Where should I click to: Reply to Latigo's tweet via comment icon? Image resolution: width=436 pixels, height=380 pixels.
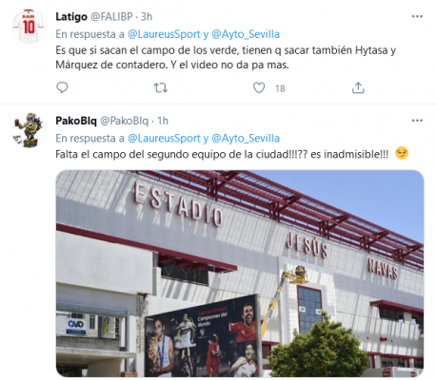pos(62,87)
